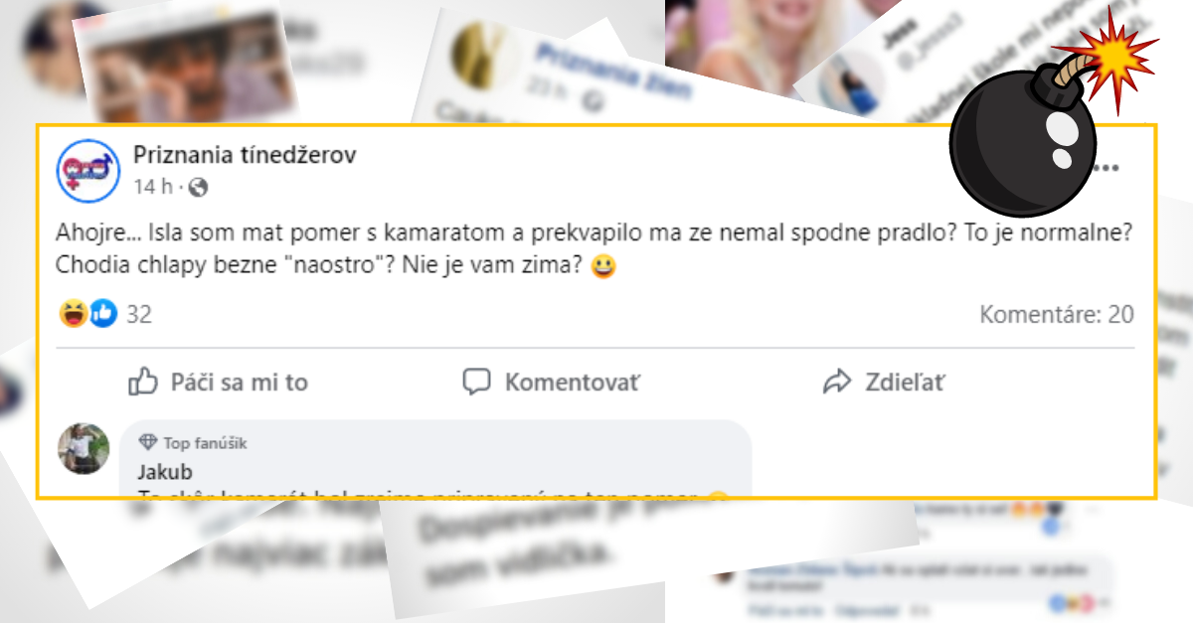Expand comments via Komentáre: 20

1057,315
